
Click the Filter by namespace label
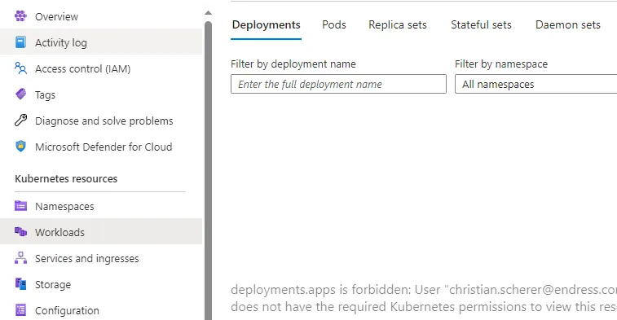pos(501,64)
